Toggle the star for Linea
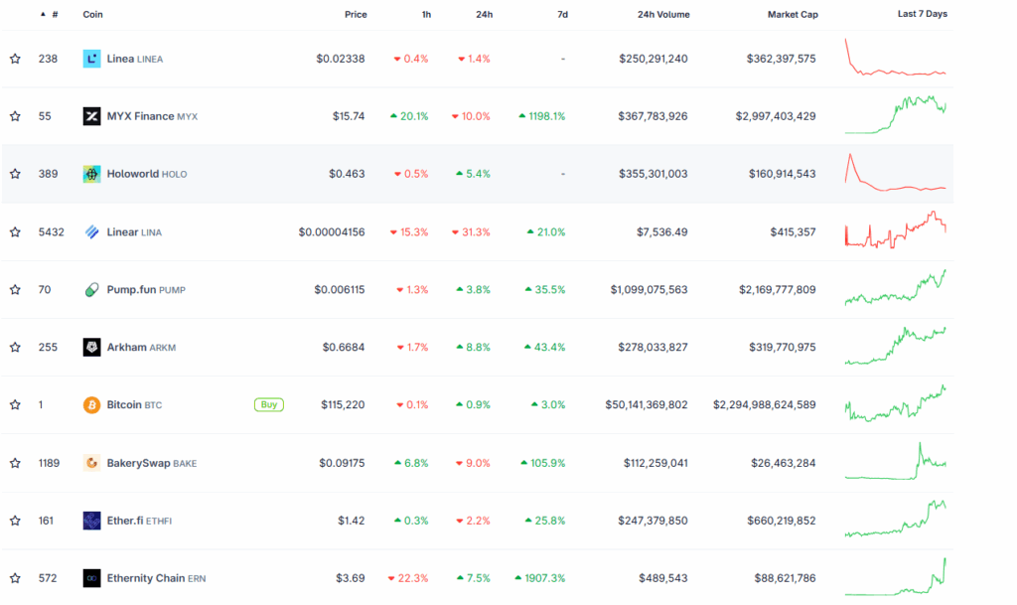 point(15,59)
